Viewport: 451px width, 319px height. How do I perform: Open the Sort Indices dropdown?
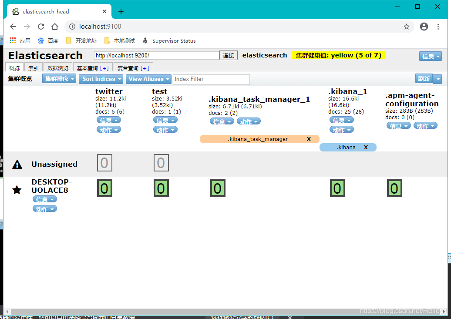pos(101,79)
